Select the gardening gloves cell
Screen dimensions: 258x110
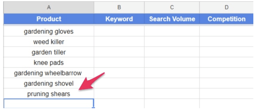point(49,32)
